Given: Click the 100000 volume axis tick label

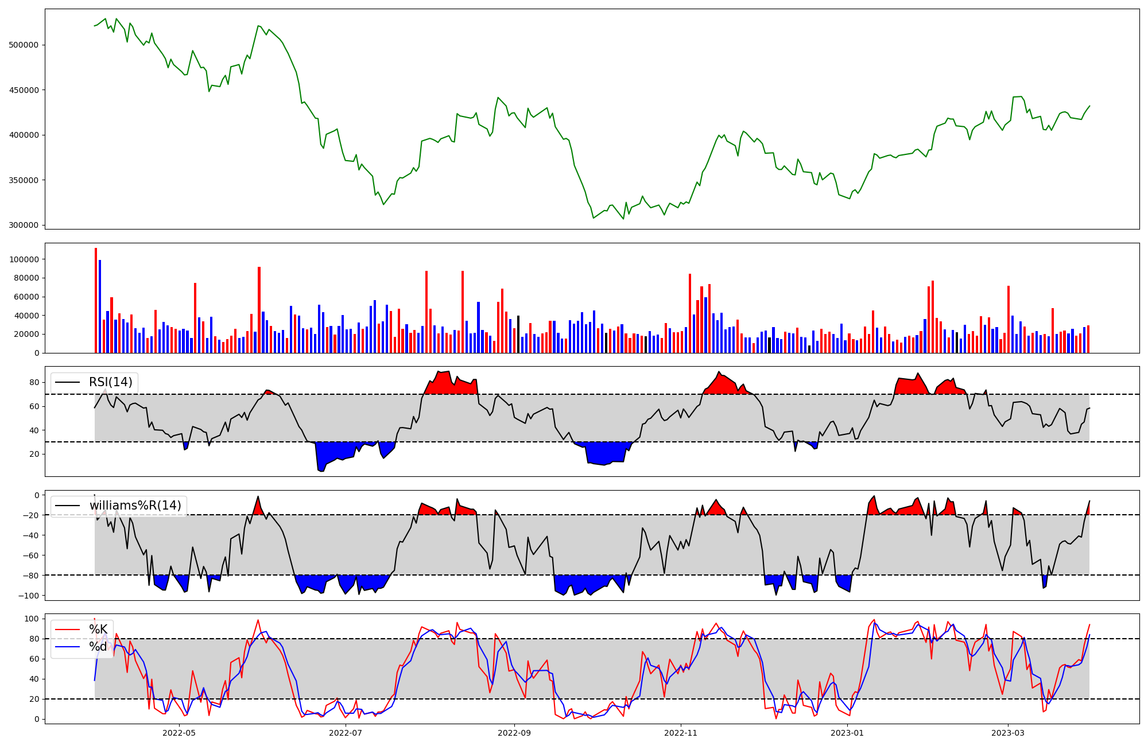Looking at the screenshot, I should point(24,259).
